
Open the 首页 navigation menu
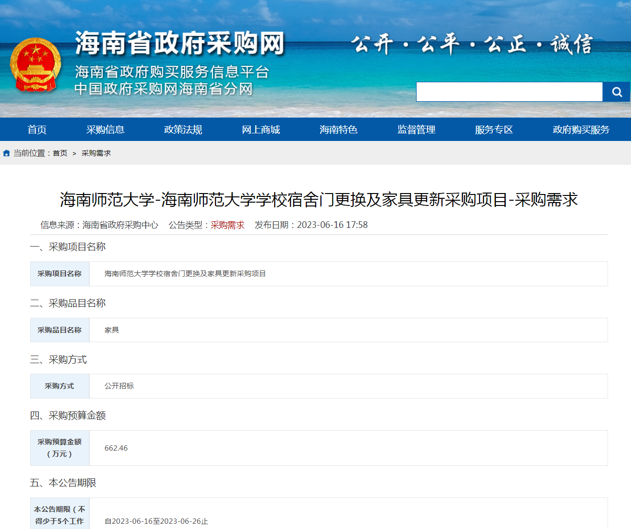click(x=37, y=130)
